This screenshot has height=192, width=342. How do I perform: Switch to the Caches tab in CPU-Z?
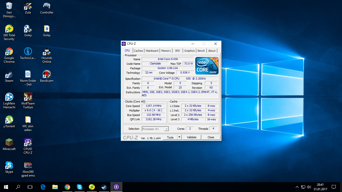[x=138, y=50]
